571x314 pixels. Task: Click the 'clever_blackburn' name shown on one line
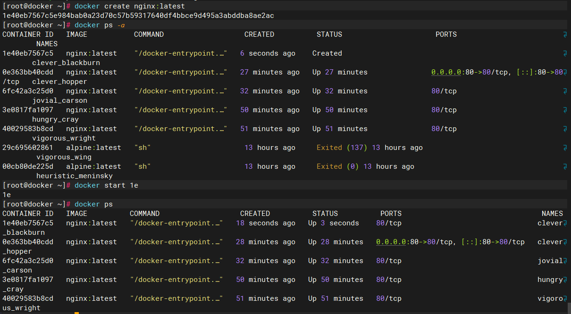point(66,63)
